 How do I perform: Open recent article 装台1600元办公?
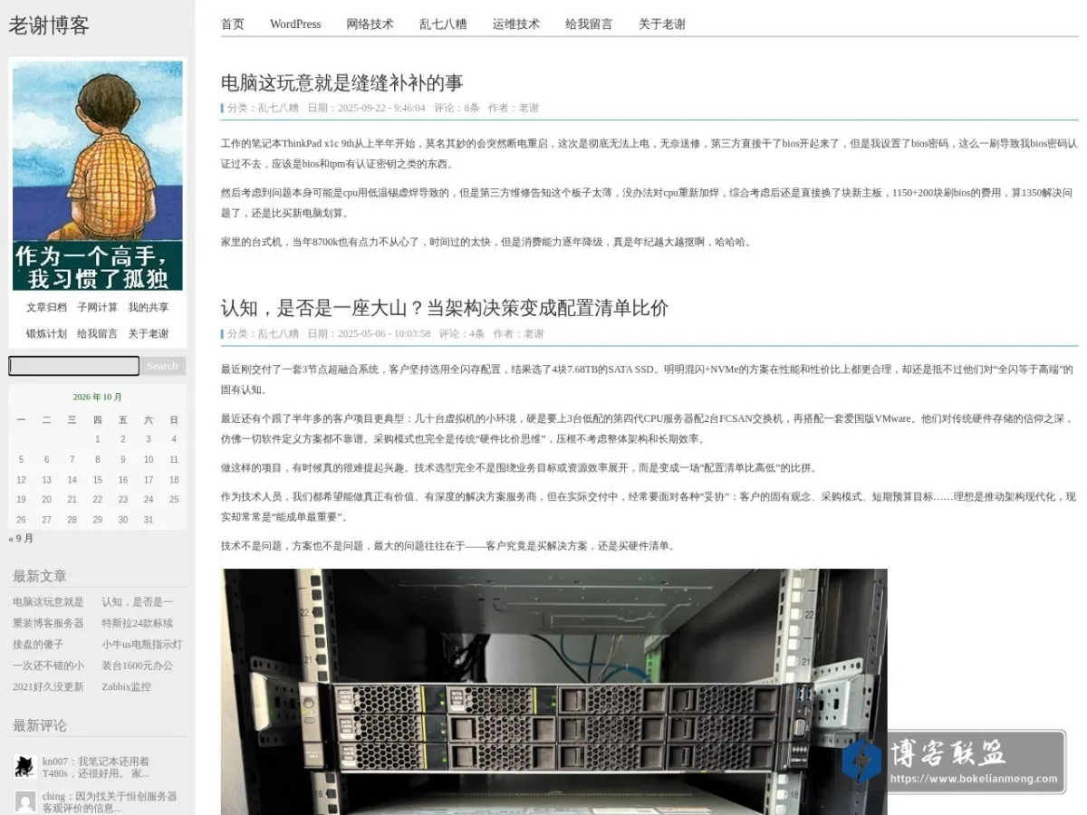coord(137,666)
